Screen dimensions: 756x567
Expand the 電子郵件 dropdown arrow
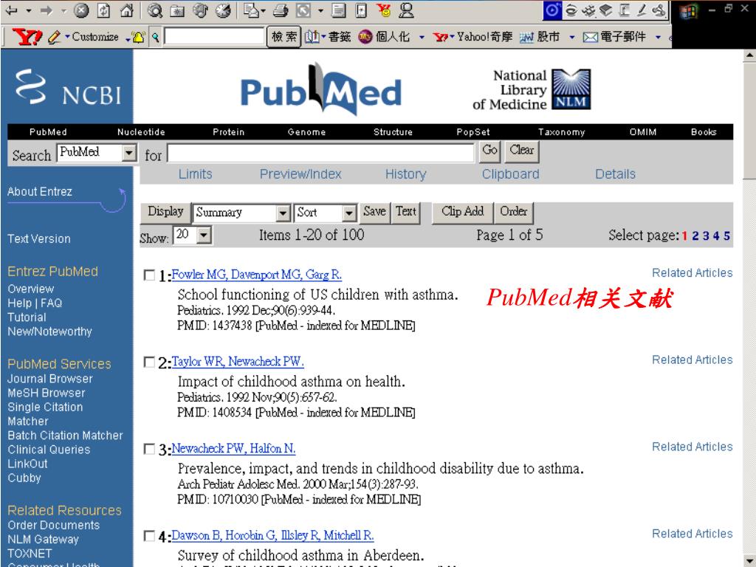[x=658, y=37]
